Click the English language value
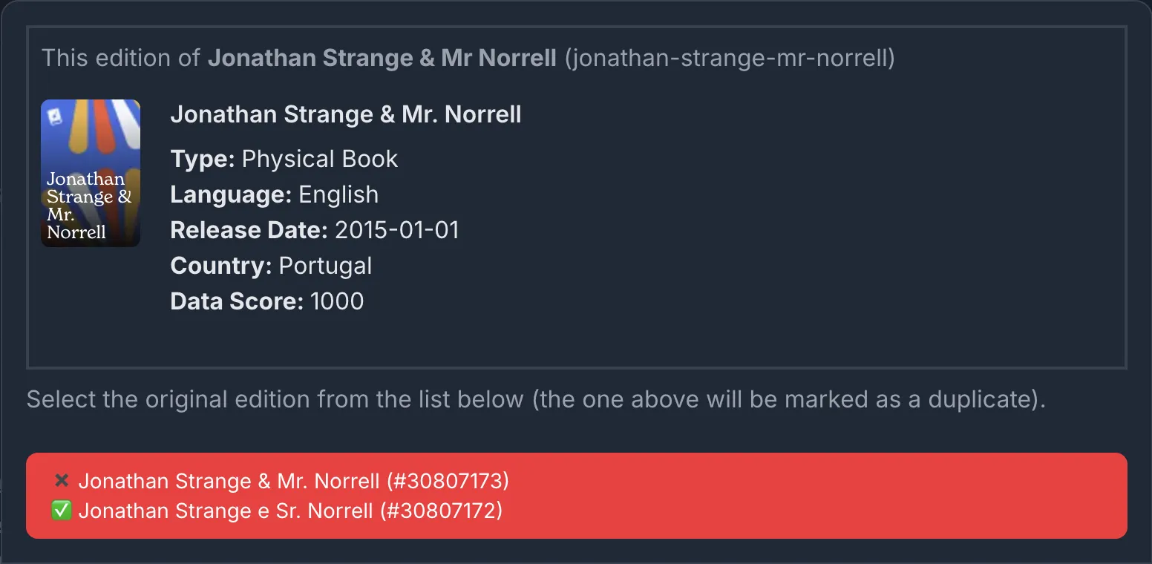Image resolution: width=1152 pixels, height=564 pixels. (x=338, y=194)
